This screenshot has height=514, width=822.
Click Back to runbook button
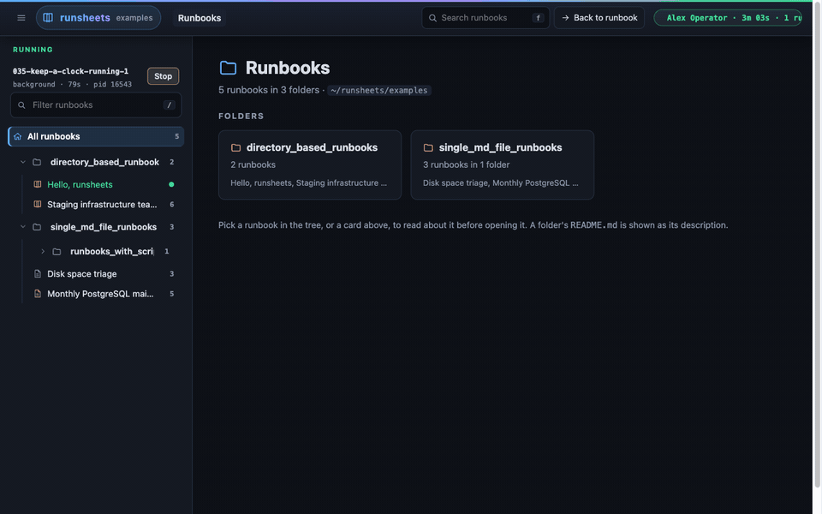tap(599, 18)
